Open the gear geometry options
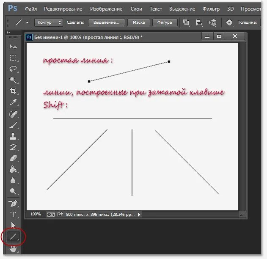Image resolution: width=267 pixels, height=259 pixels. tap(229, 22)
